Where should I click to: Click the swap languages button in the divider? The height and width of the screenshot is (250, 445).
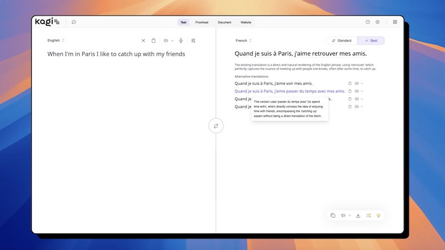216,126
